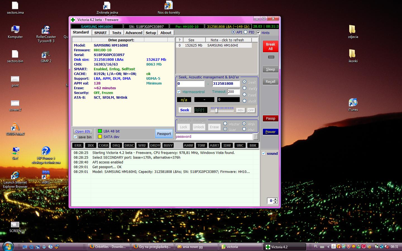This screenshot has height=251, width=402.
Task: Click the end LBA field 312581808
Action: point(226,84)
